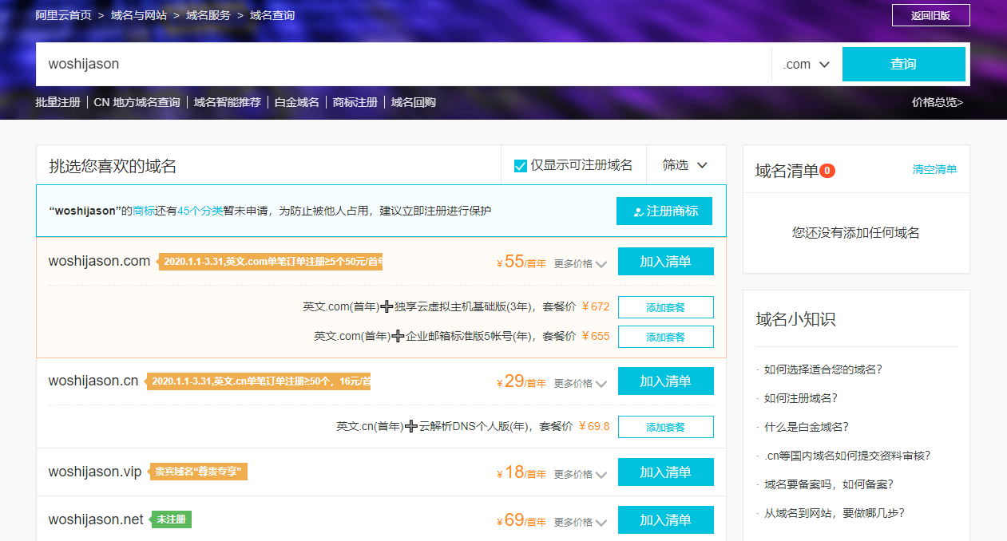Click woshijason.vip domain name text
This screenshot has width=1007, height=541.
point(95,472)
